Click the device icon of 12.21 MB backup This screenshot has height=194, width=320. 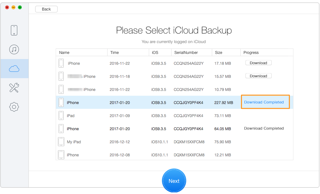[x=61, y=155]
